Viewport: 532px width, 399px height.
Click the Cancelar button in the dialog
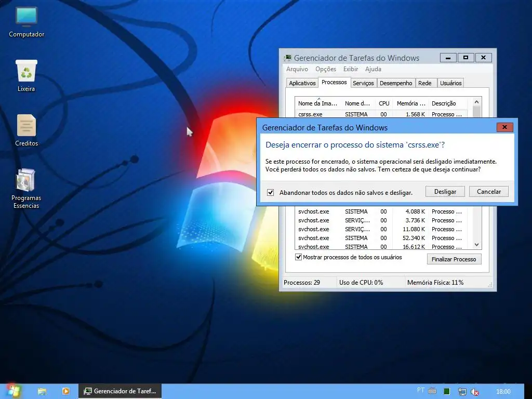tap(489, 192)
